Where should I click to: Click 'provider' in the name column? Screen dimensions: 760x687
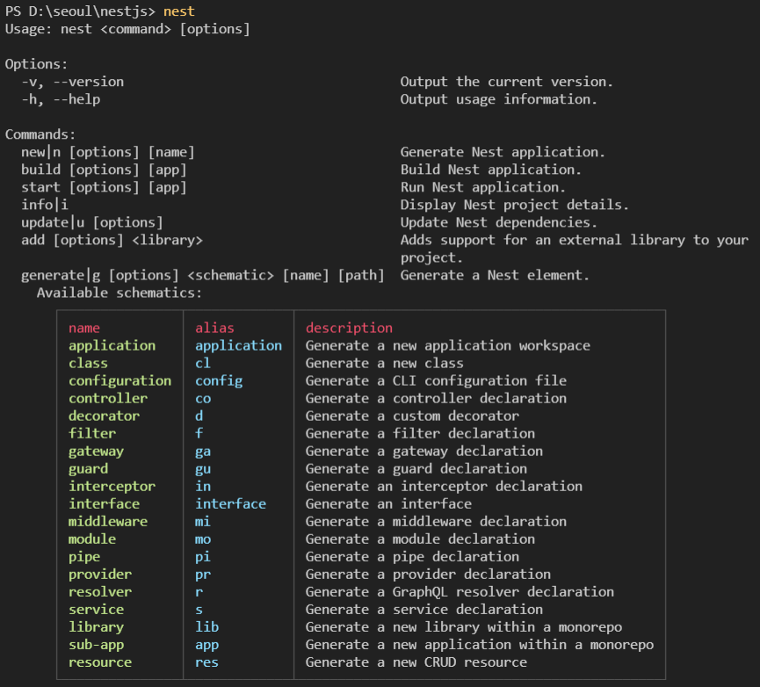[100, 575]
